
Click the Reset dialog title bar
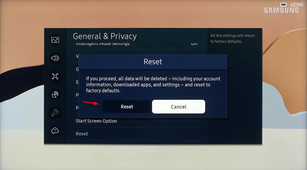pos(153,62)
